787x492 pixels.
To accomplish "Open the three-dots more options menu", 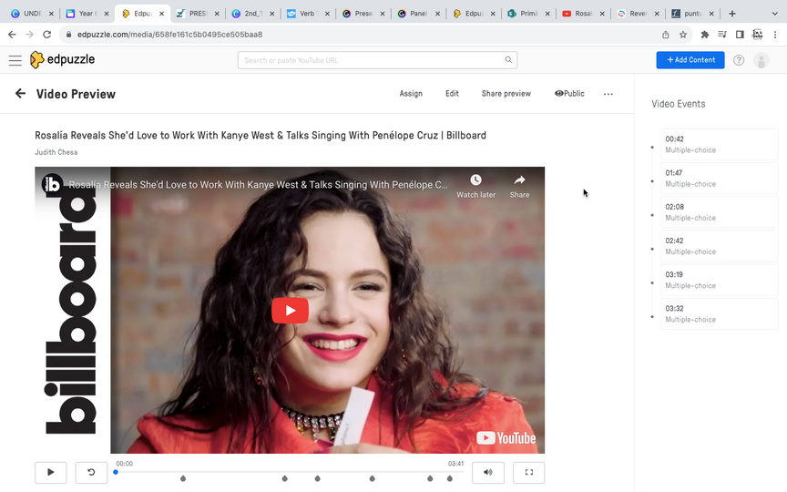I will (x=608, y=94).
